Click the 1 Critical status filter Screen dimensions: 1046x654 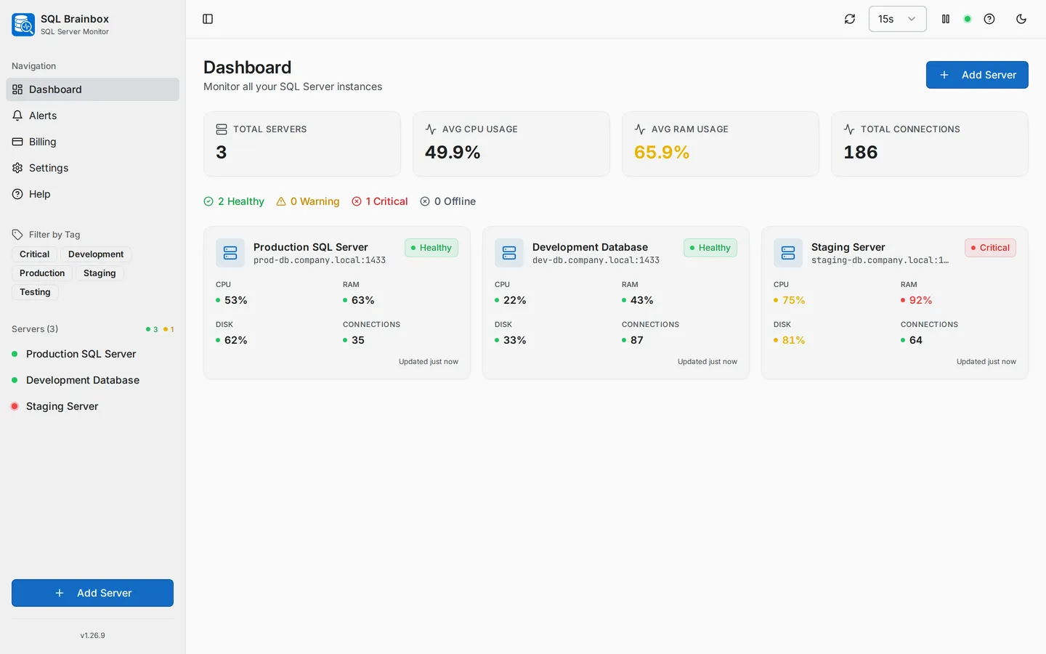tap(380, 201)
